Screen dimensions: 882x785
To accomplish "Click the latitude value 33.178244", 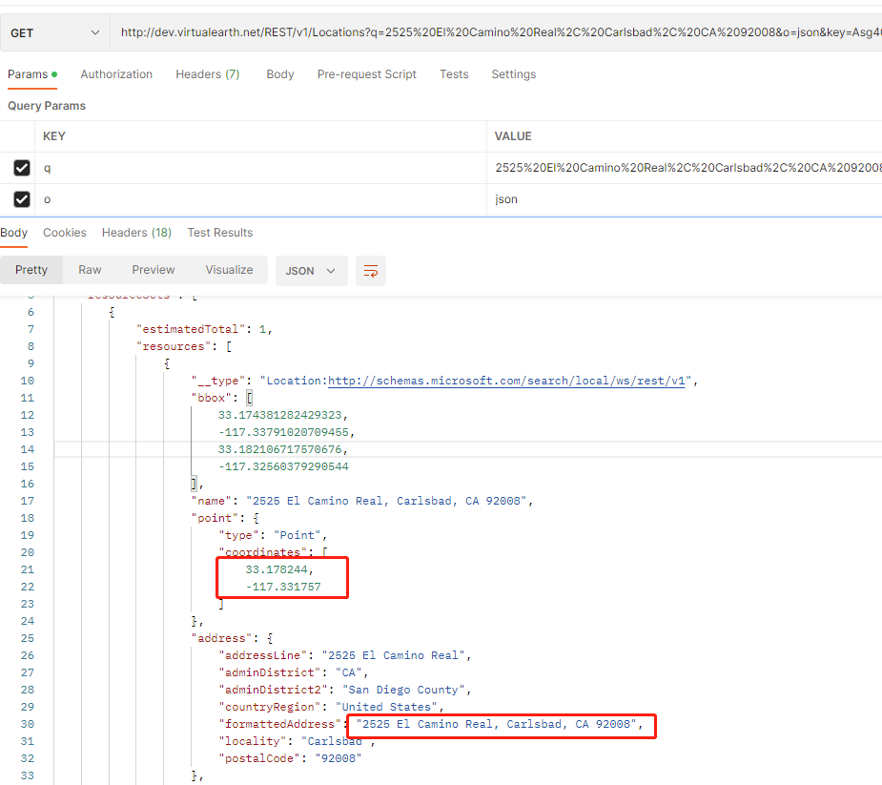I will (277, 569).
